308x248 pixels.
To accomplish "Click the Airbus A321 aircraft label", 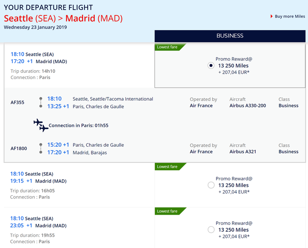I will click(x=243, y=152).
